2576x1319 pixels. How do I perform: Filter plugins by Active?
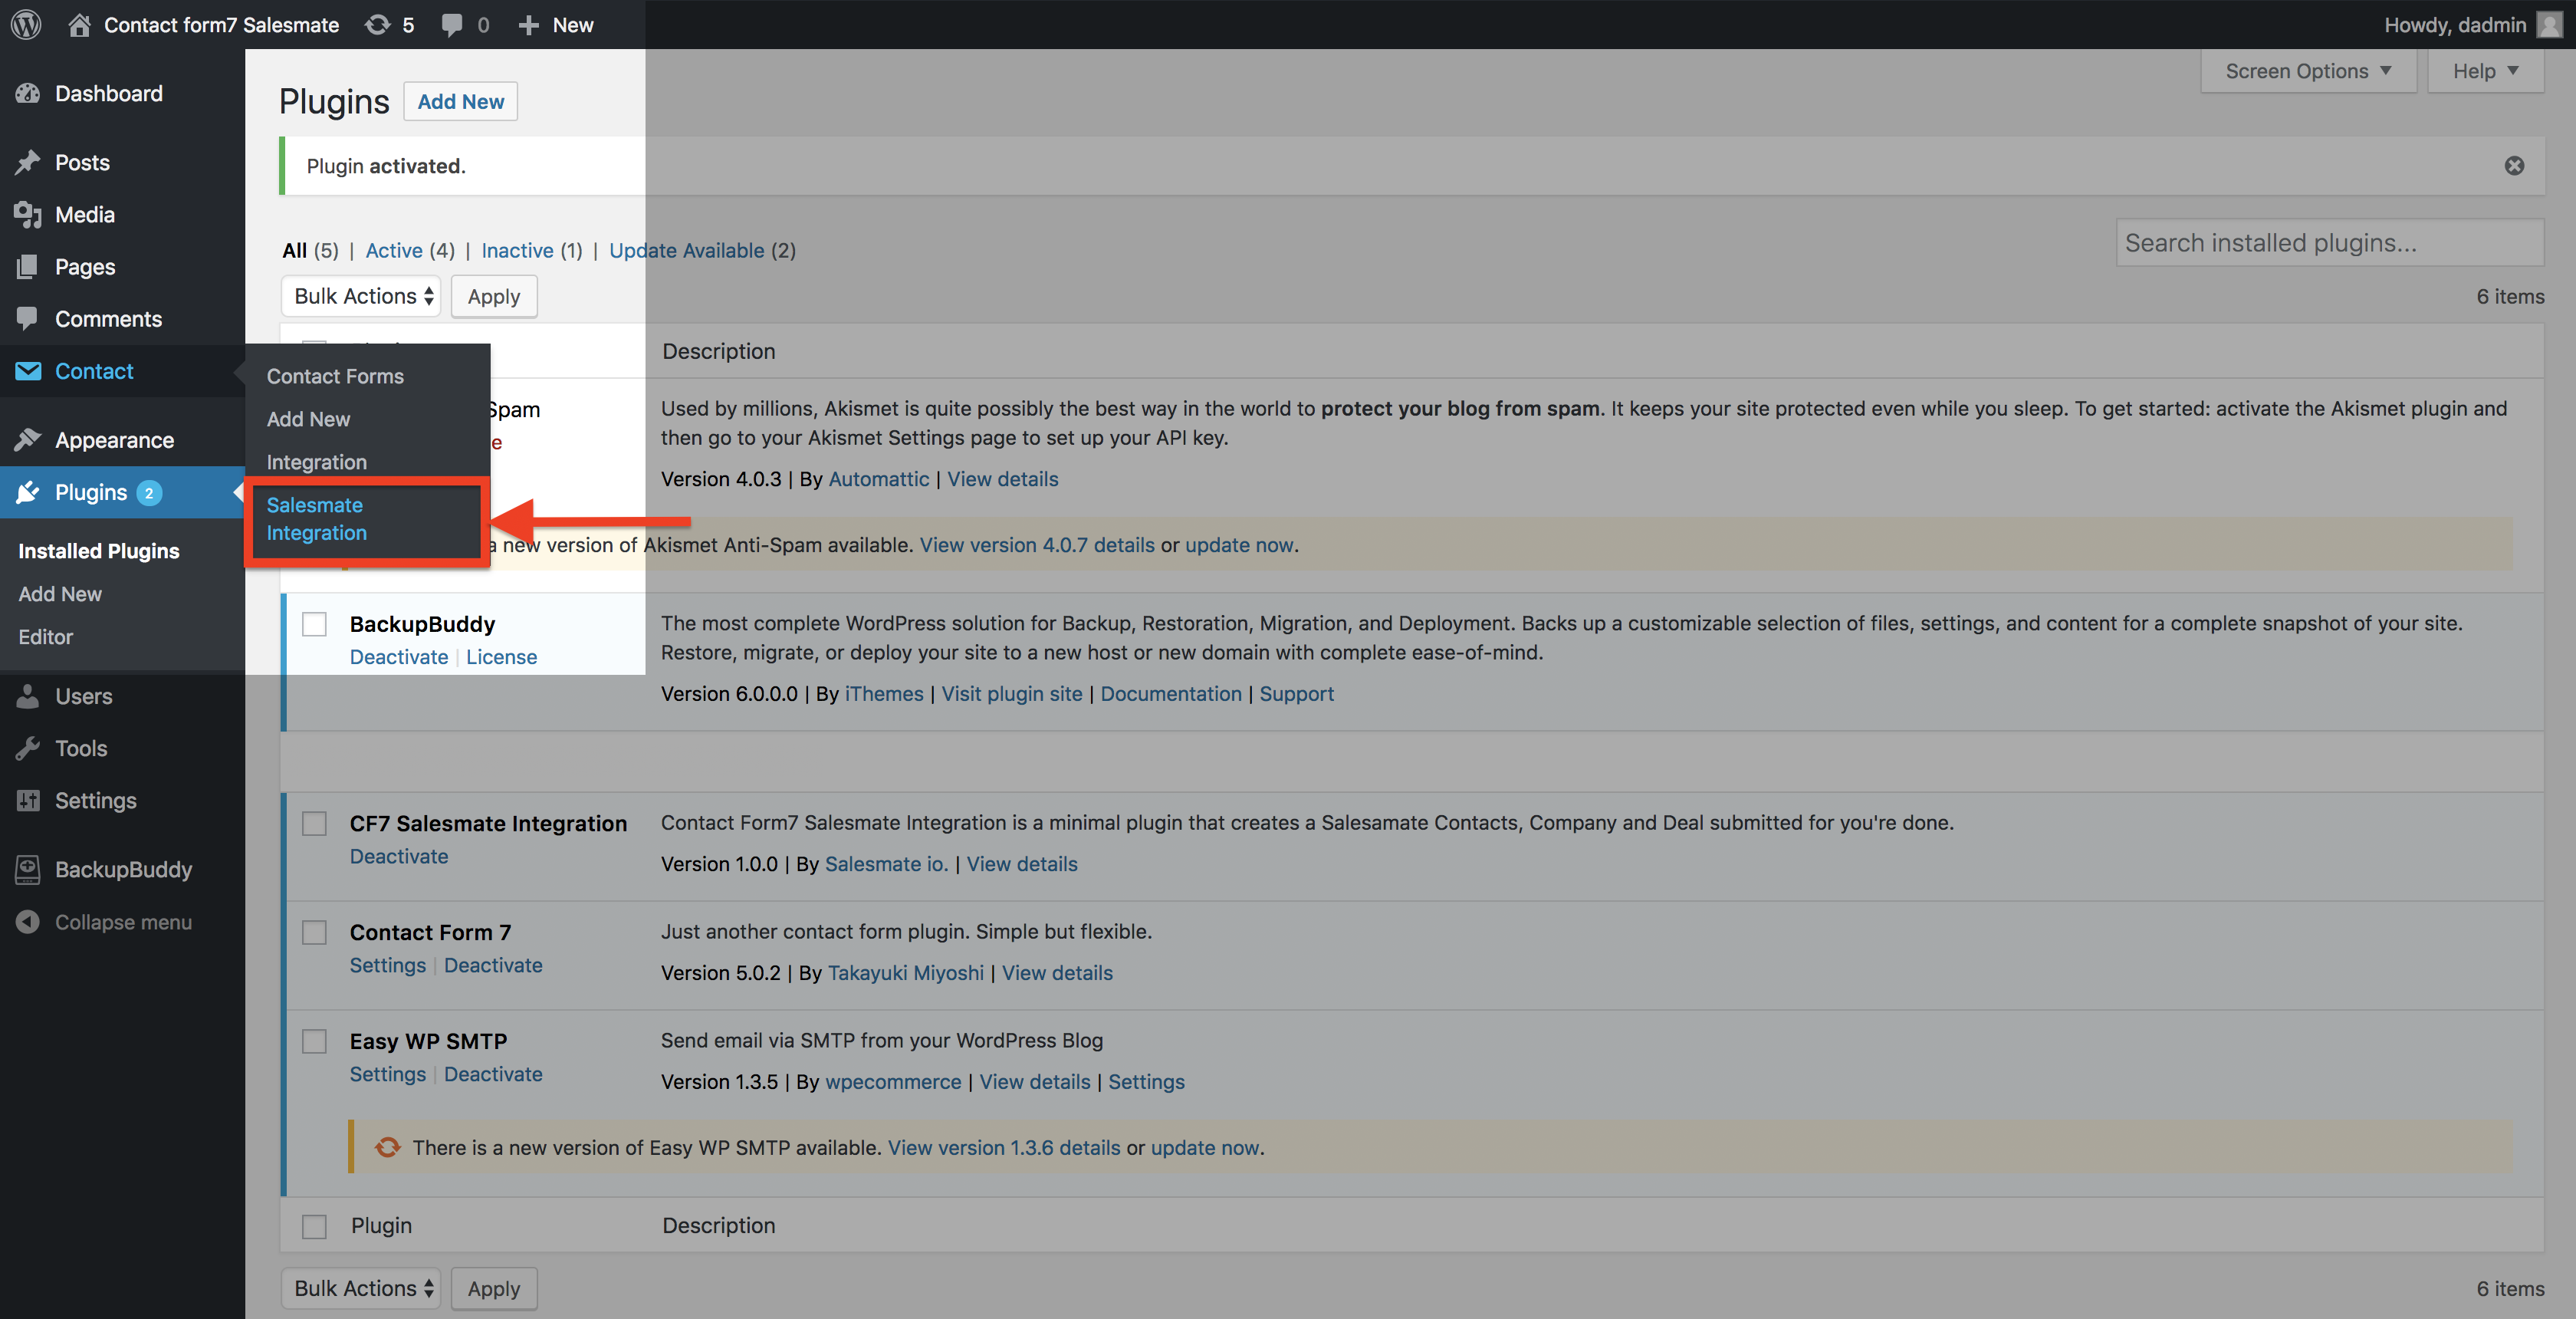click(x=394, y=250)
